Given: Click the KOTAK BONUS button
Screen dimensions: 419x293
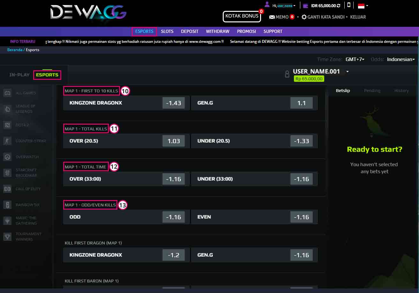Looking at the screenshot, I should click(x=242, y=16).
